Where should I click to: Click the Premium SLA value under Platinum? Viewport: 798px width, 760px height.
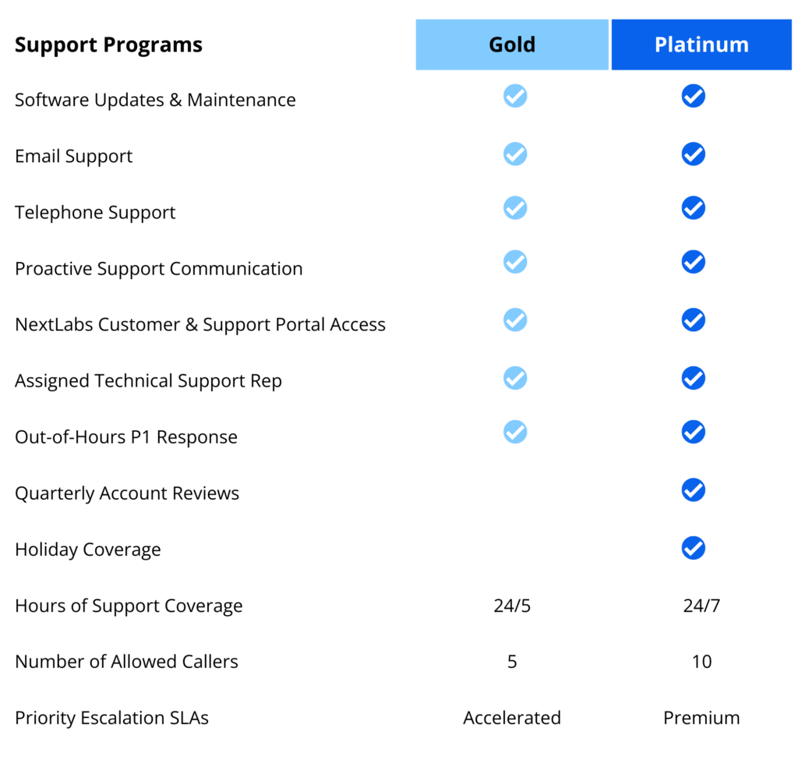(701, 718)
